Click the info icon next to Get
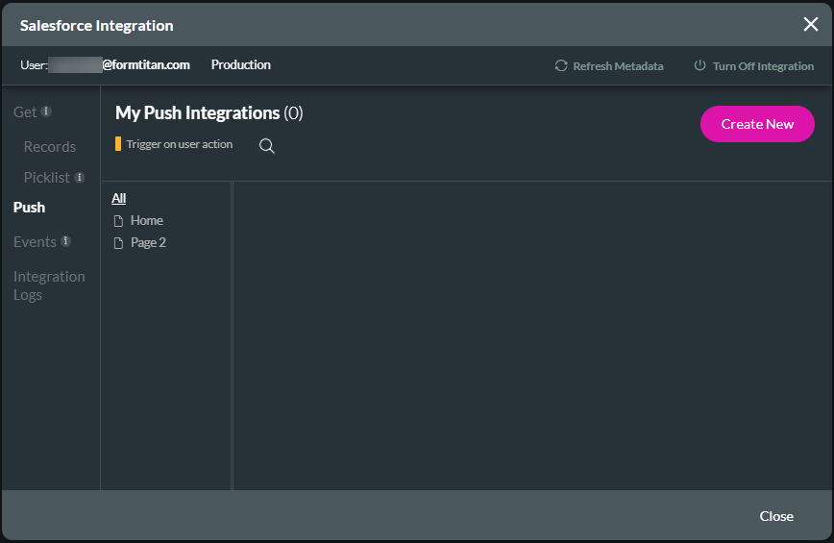Image resolution: width=834 pixels, height=543 pixels. pos(46,111)
